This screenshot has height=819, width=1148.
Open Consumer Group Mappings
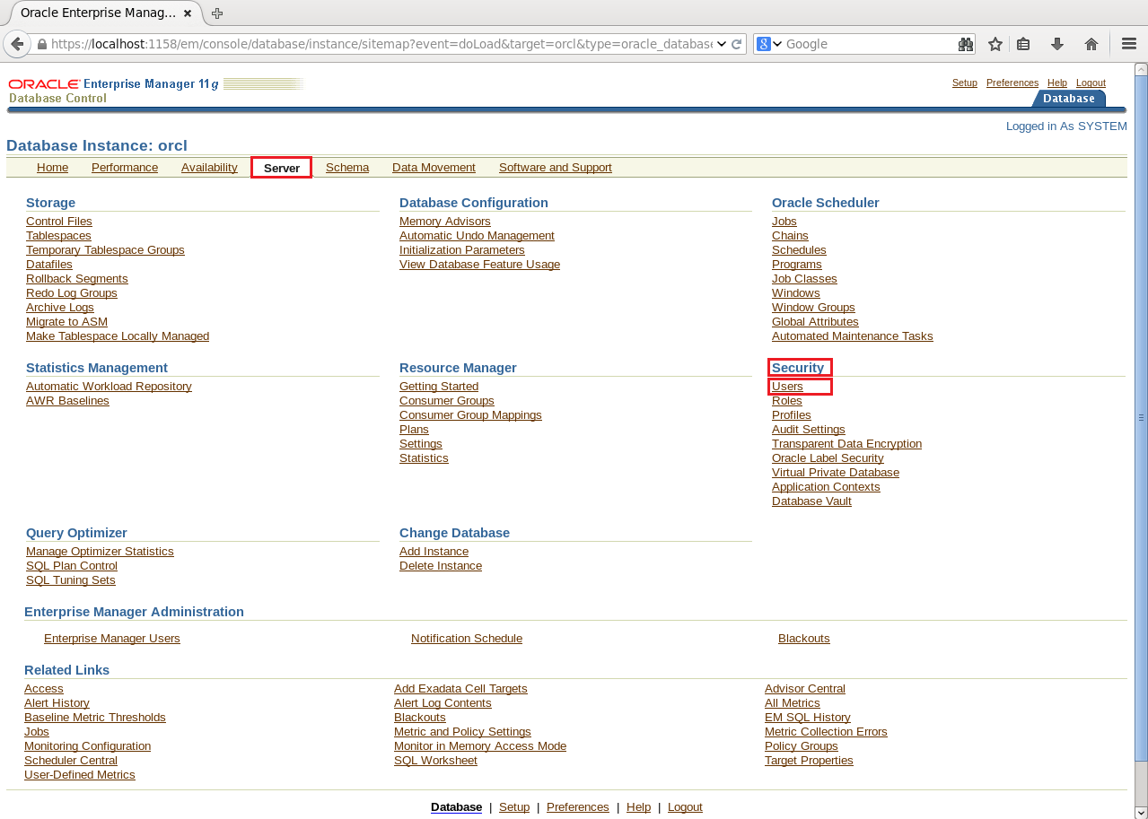point(470,415)
